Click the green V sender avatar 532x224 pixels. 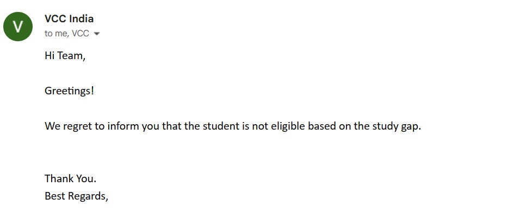[18, 27]
